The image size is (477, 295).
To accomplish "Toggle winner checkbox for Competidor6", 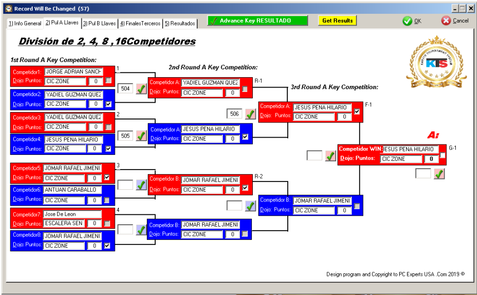I will click(107, 200).
